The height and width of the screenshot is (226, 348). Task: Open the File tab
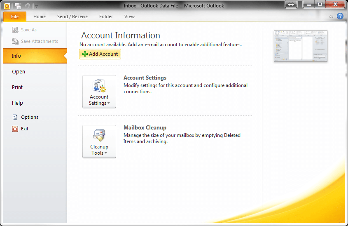15,16
